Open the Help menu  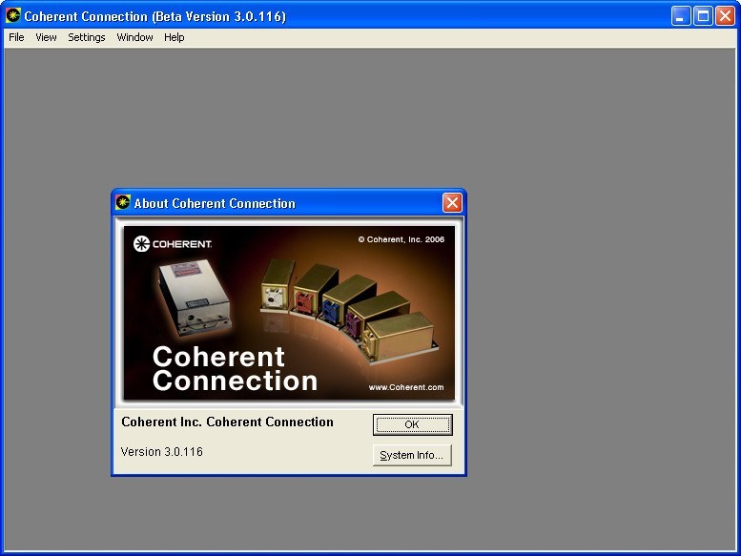[174, 37]
